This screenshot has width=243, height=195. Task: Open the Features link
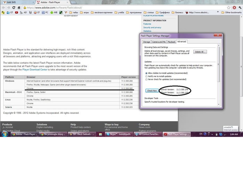click(x=147, y=24)
